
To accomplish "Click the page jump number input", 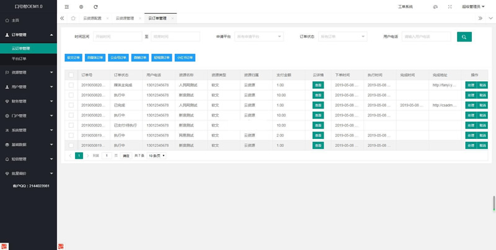I will click(107, 156).
